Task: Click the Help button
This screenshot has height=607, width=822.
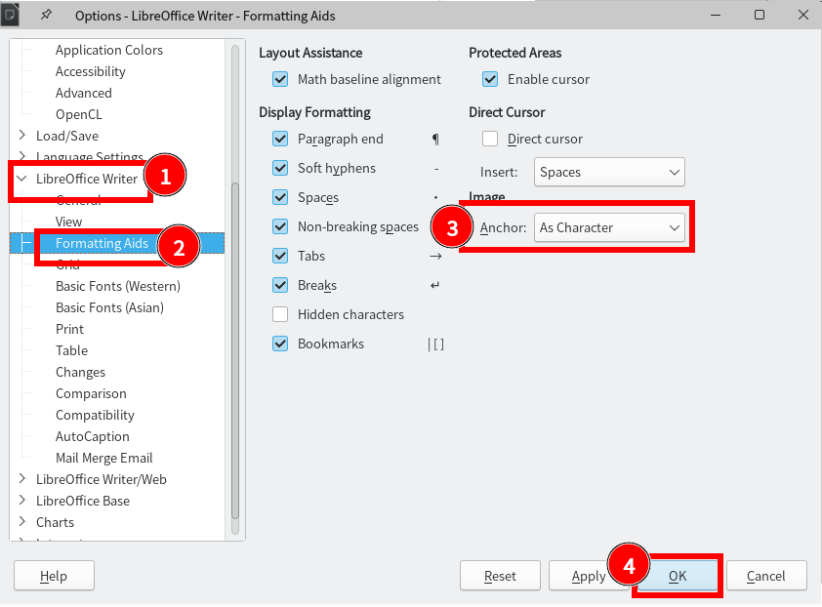Action: point(54,576)
